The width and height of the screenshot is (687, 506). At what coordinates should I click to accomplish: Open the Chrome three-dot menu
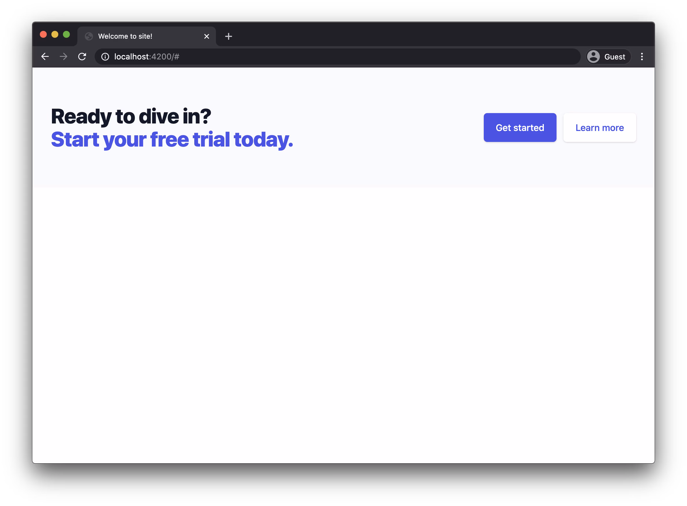point(642,57)
